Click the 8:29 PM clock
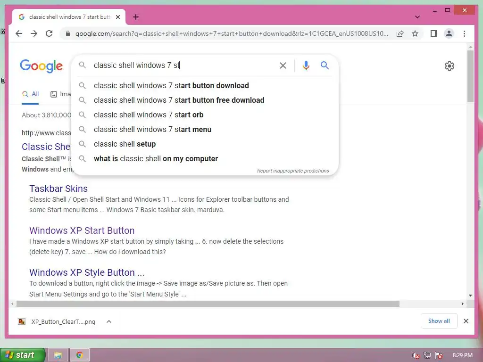 pos(462,355)
